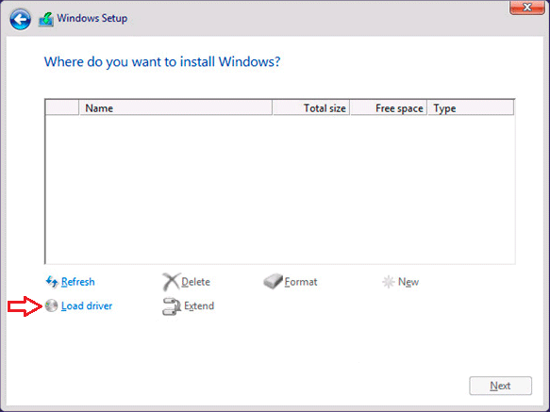The image size is (550, 412).
Task: Go back using the blue arrow
Action: pos(21,19)
